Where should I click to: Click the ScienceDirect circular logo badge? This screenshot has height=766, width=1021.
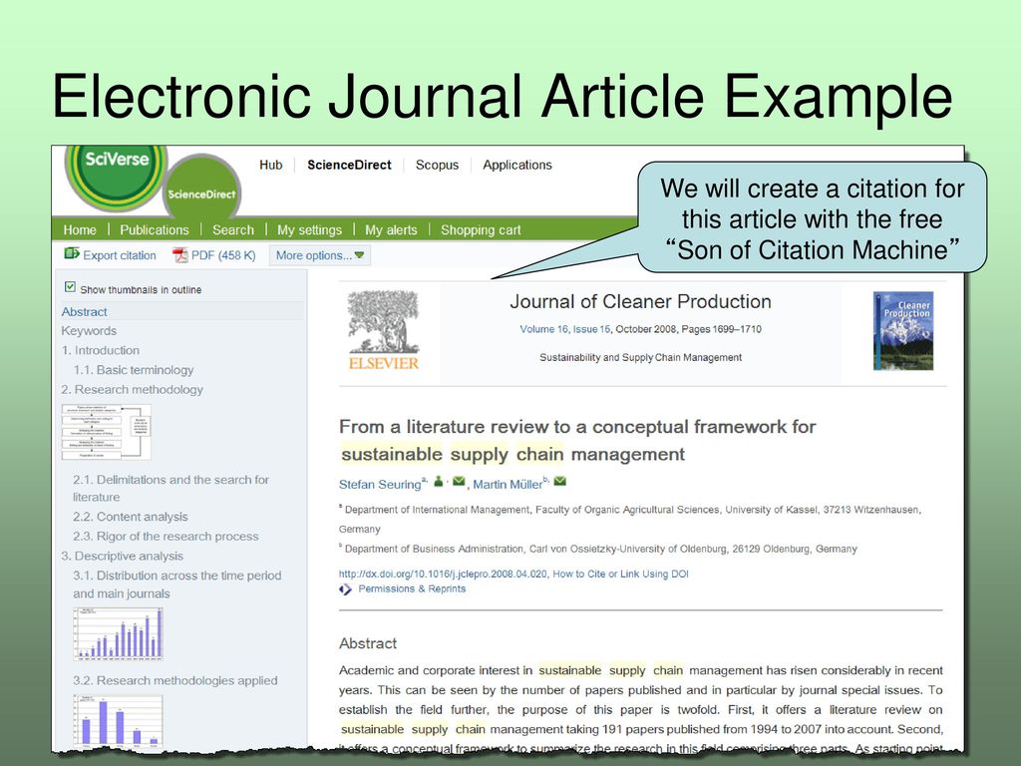click(x=201, y=189)
